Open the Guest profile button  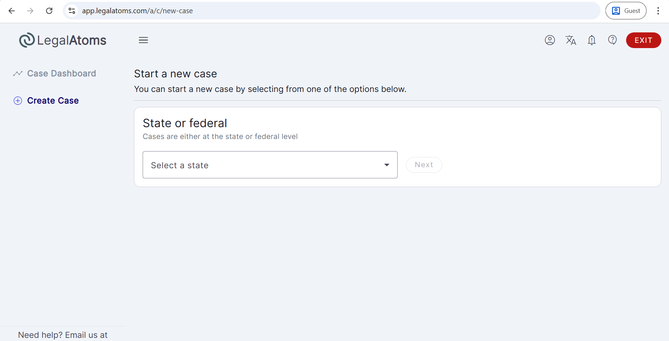tap(626, 11)
